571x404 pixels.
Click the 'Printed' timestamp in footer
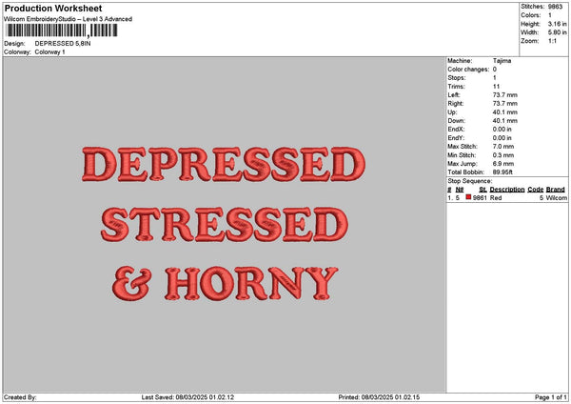379,397
